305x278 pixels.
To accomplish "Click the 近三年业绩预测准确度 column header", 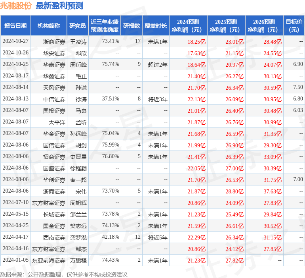I will coord(105,25).
